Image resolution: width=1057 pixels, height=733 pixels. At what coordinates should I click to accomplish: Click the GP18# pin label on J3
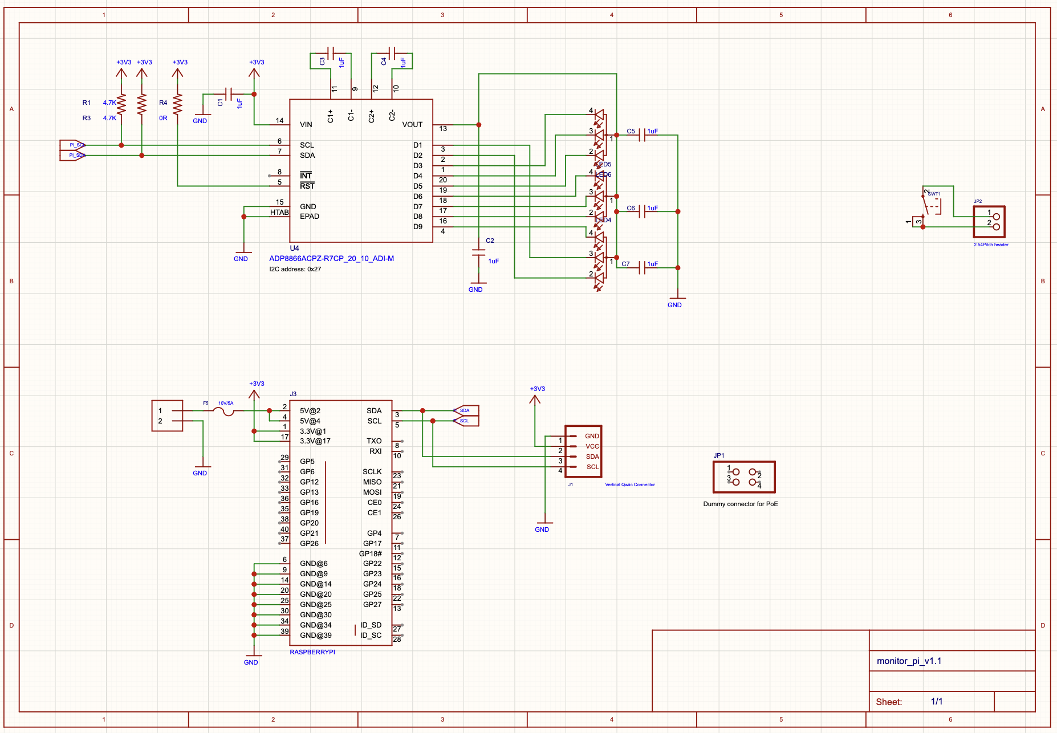[x=371, y=554]
